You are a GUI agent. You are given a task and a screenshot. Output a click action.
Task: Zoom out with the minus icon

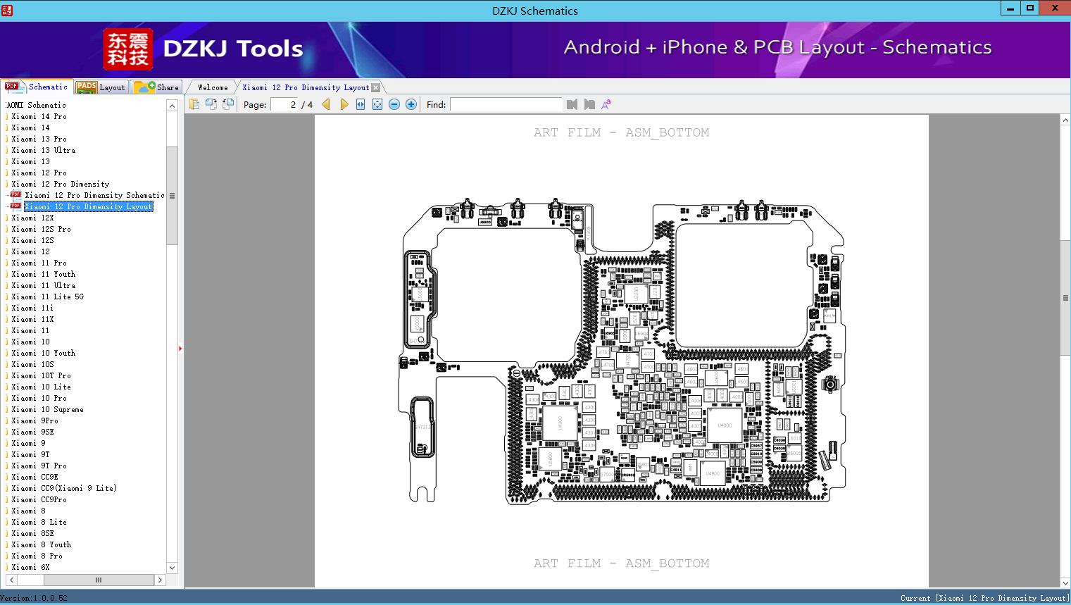[394, 104]
